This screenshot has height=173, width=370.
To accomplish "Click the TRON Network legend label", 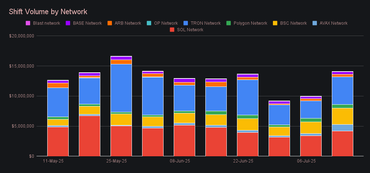I will (x=205, y=23).
